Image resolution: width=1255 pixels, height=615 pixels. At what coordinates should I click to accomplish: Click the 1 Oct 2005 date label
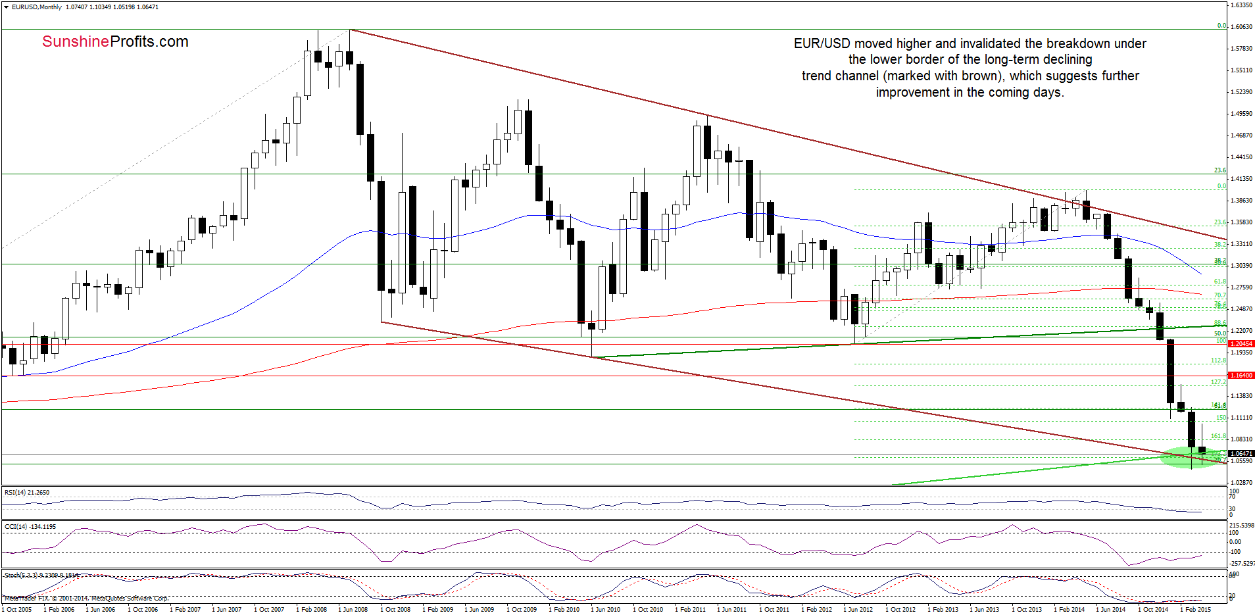pyautogui.click(x=16, y=610)
